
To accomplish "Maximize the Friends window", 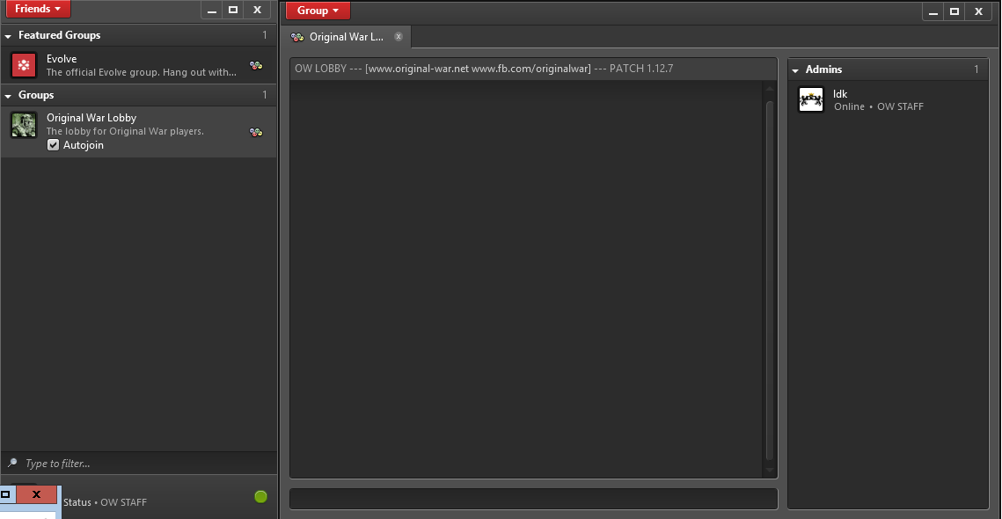I will (x=233, y=10).
